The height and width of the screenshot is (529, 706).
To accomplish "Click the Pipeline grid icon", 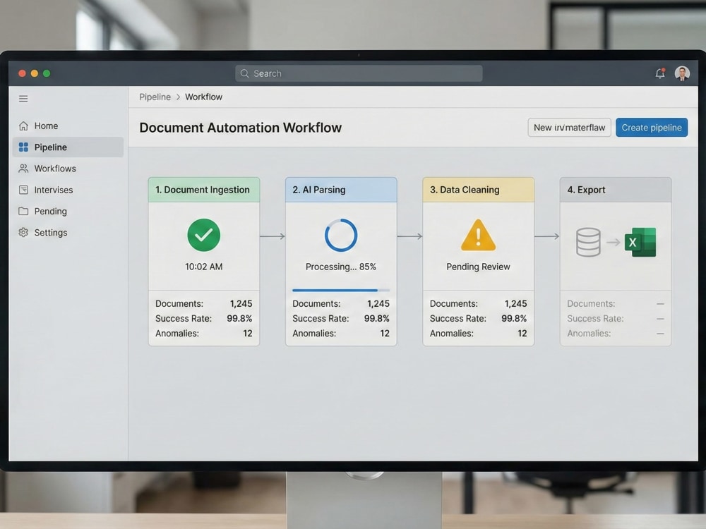I will [x=23, y=147].
